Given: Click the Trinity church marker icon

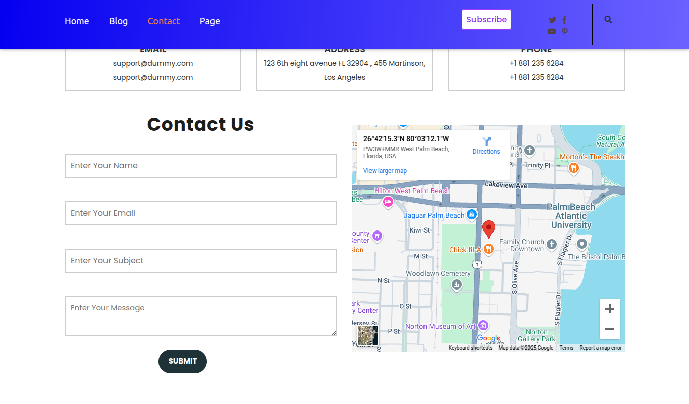Looking at the screenshot, I should (529, 150).
